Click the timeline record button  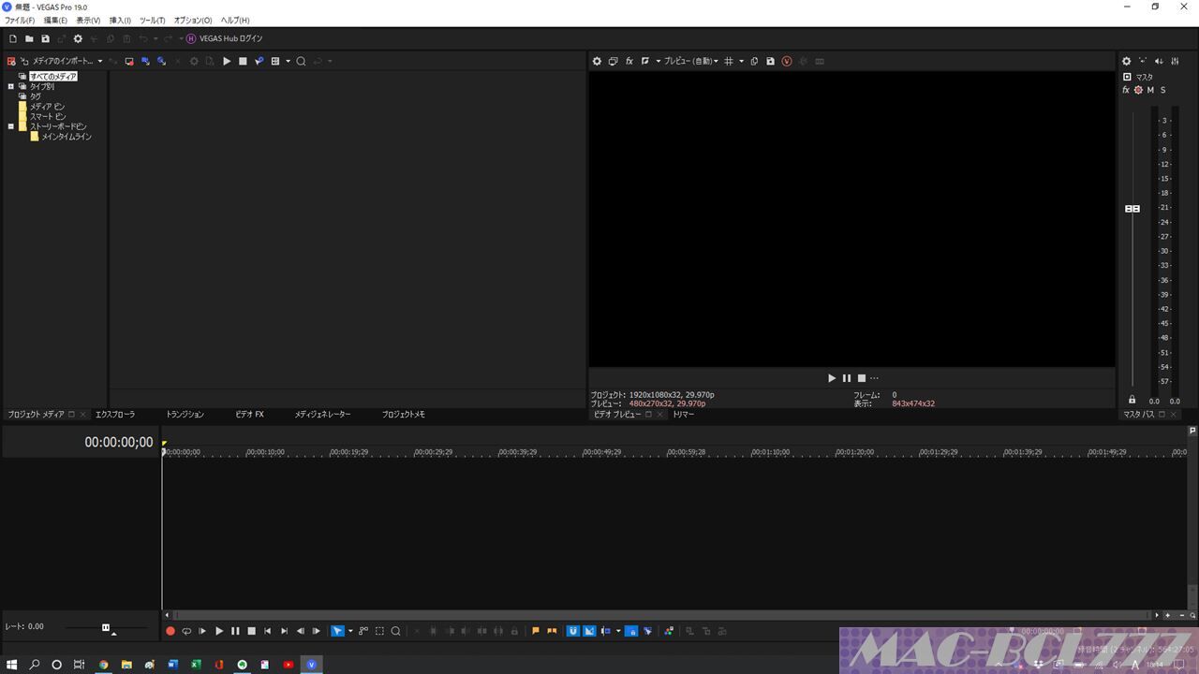pos(170,631)
